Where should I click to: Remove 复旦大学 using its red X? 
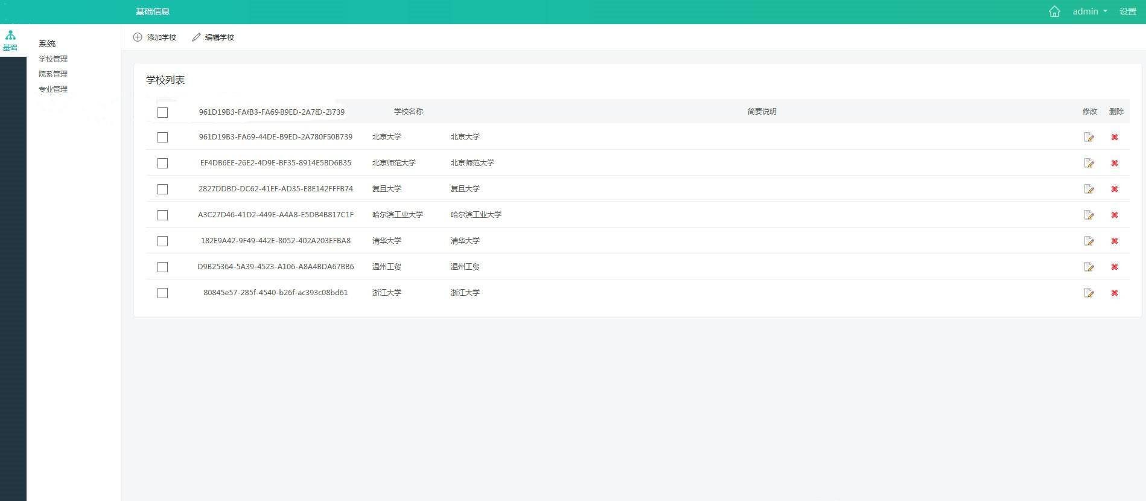(x=1115, y=189)
